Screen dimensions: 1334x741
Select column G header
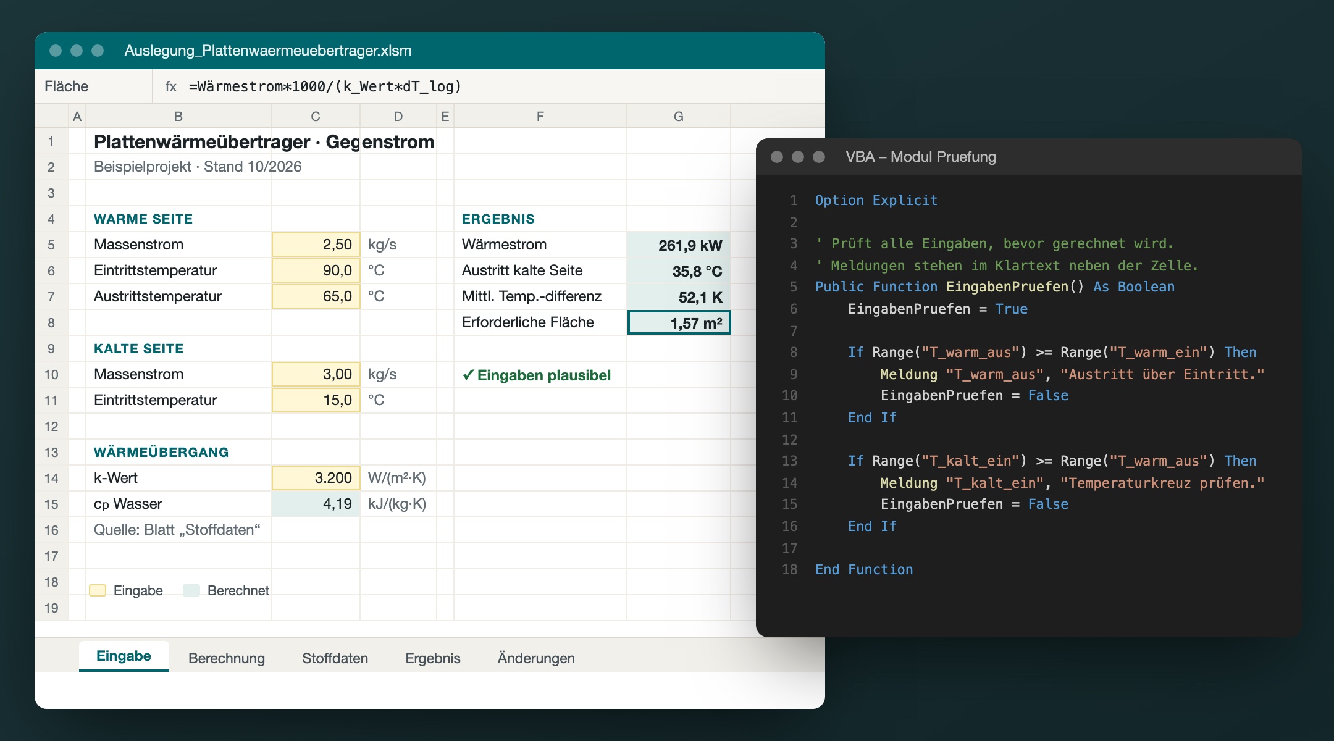pyautogui.click(x=679, y=116)
